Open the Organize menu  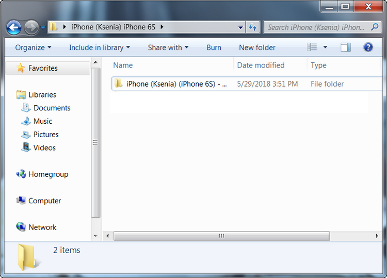pyautogui.click(x=33, y=47)
